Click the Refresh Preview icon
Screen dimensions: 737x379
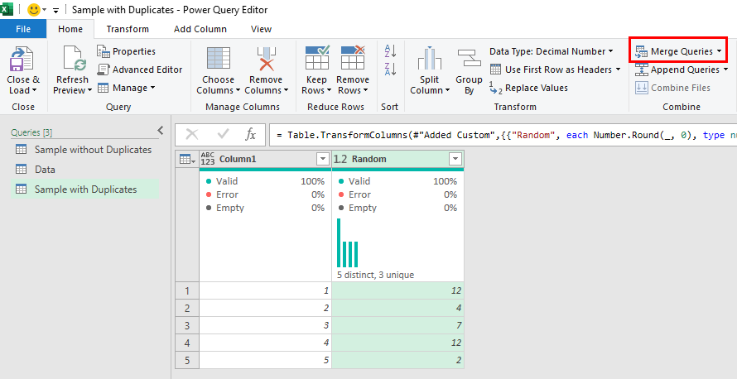point(73,59)
